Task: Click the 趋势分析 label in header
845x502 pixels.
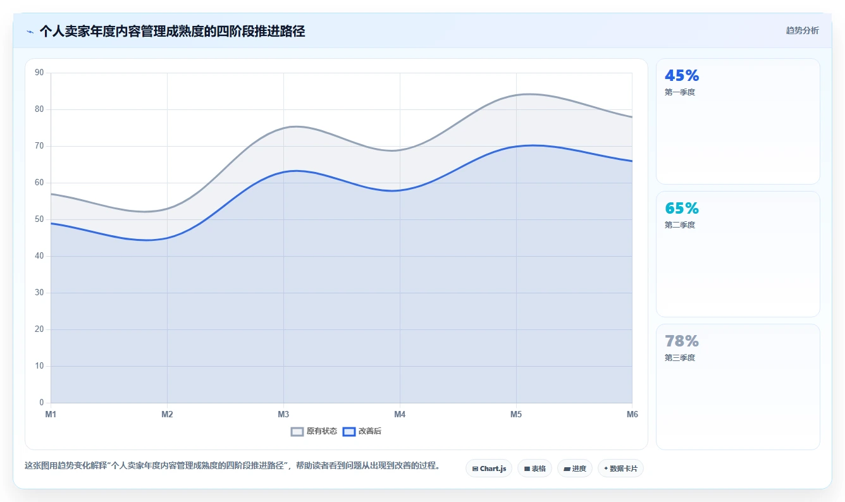Action: [x=802, y=30]
